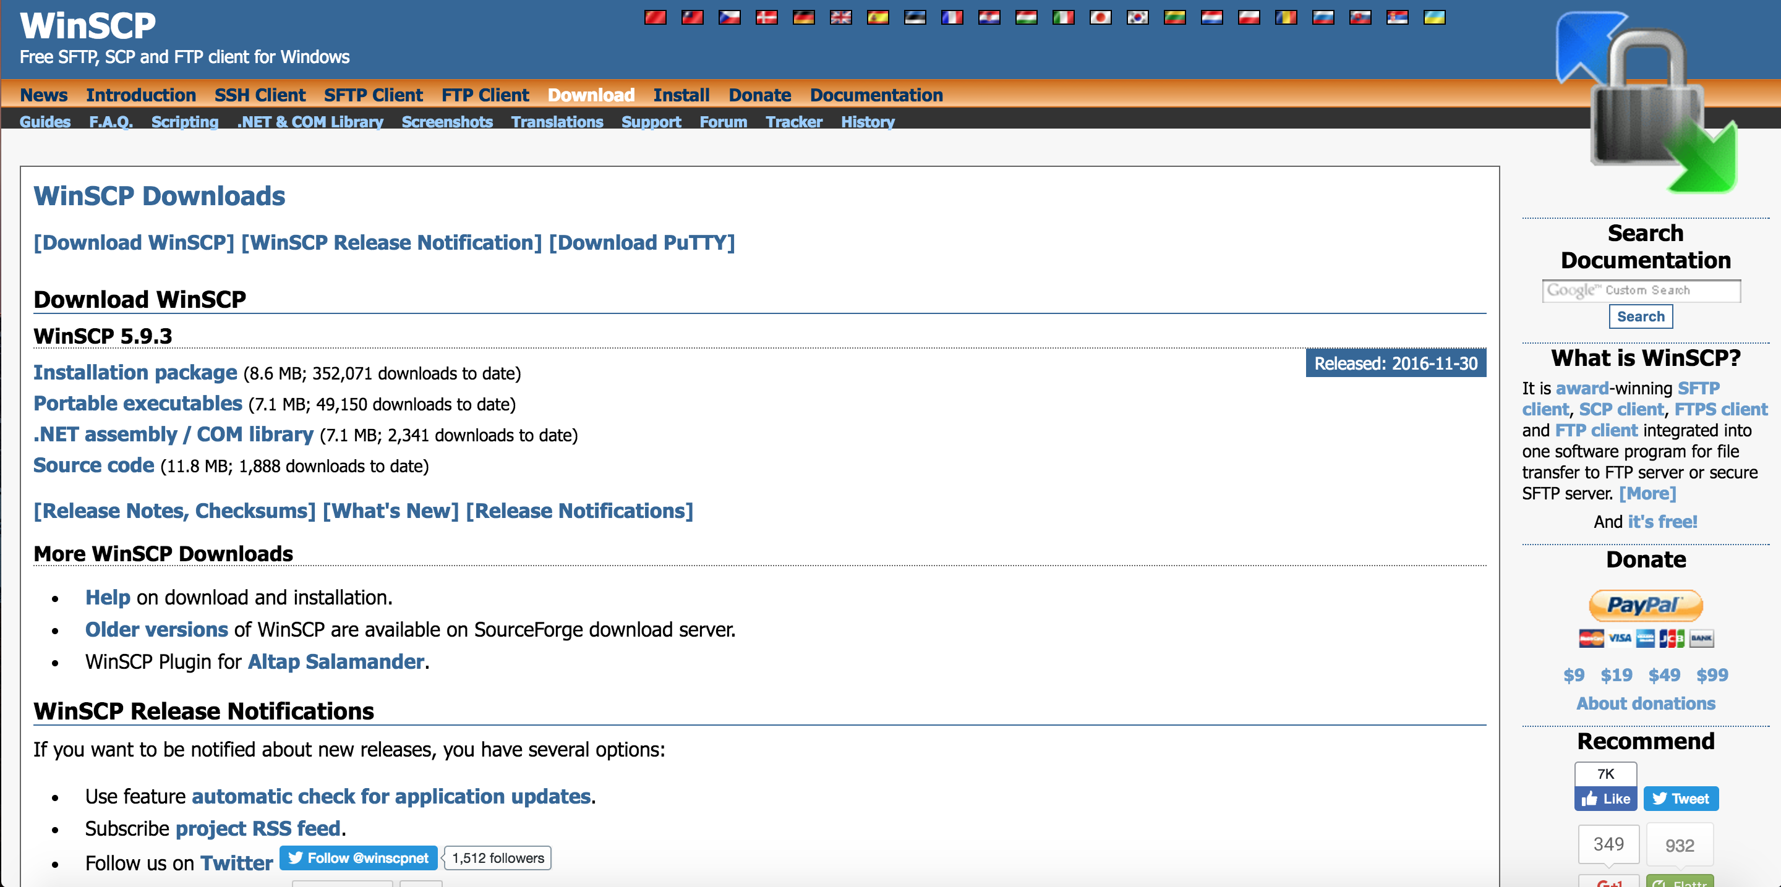Download the Portable executables

click(x=137, y=404)
